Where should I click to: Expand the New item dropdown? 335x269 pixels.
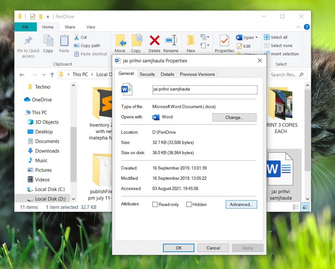(205, 37)
